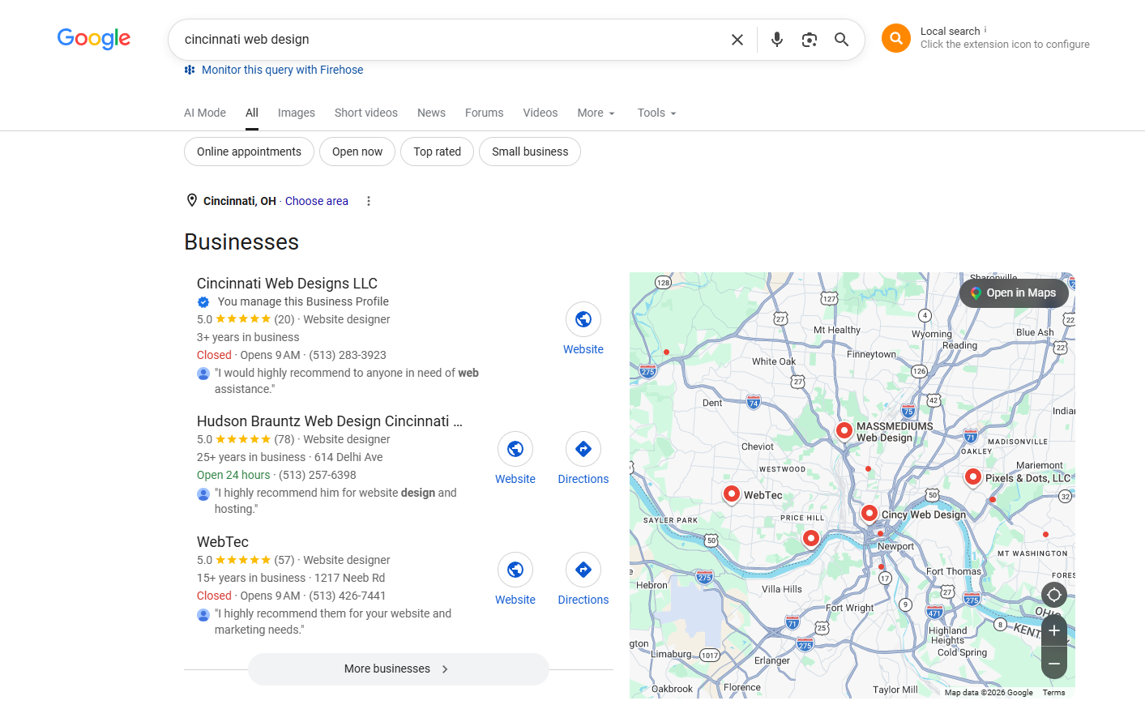Click Monitor this query with Firehose link

point(282,70)
